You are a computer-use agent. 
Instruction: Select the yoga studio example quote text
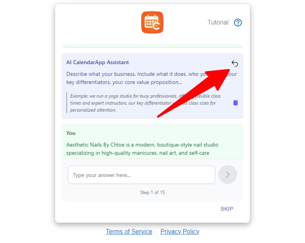click(145, 103)
